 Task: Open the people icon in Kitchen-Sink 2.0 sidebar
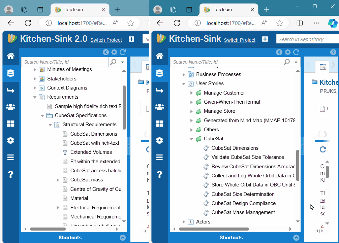pos(10,107)
